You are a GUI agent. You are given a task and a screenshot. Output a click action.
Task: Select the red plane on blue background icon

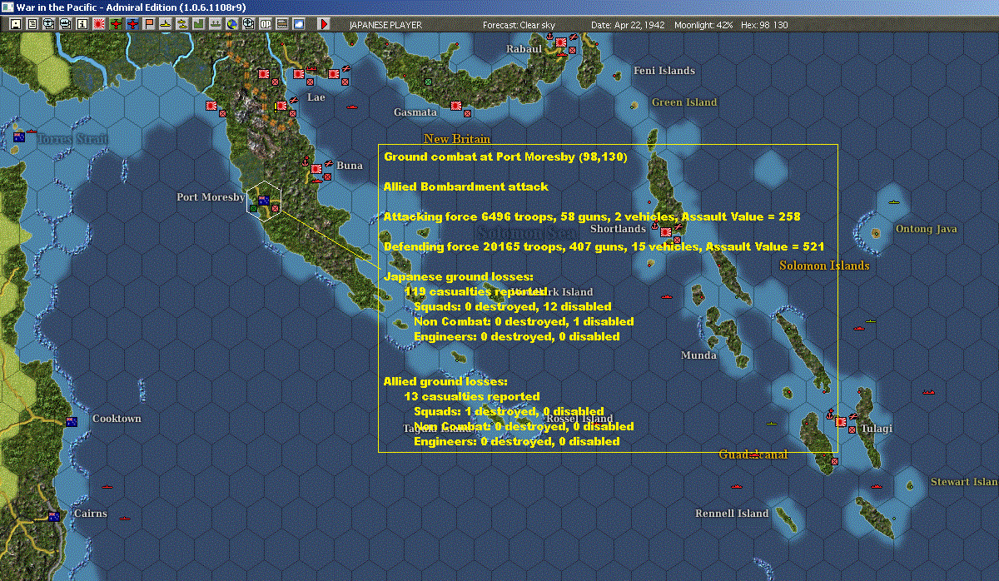point(132,24)
